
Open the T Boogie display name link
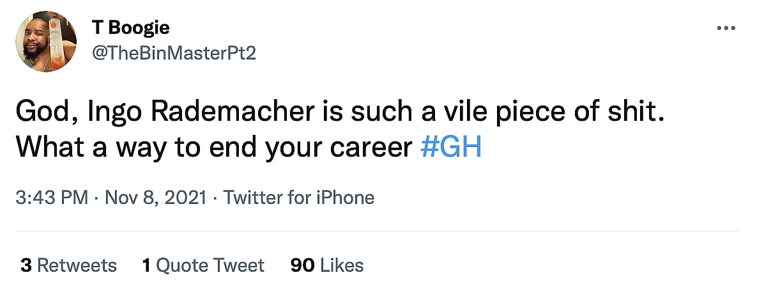(130, 29)
